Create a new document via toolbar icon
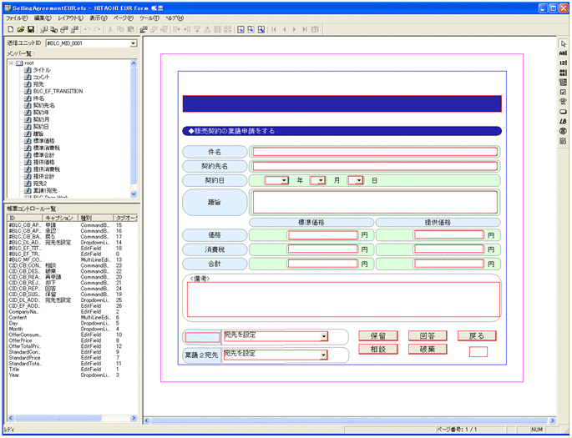Screen dimensions: 572x438 [9, 29]
